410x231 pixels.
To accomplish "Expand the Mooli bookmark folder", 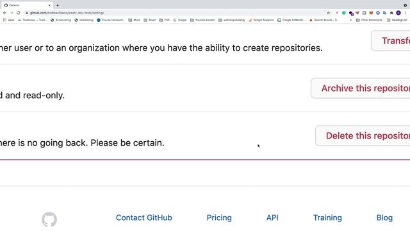I will pyautogui.click(x=135, y=20).
